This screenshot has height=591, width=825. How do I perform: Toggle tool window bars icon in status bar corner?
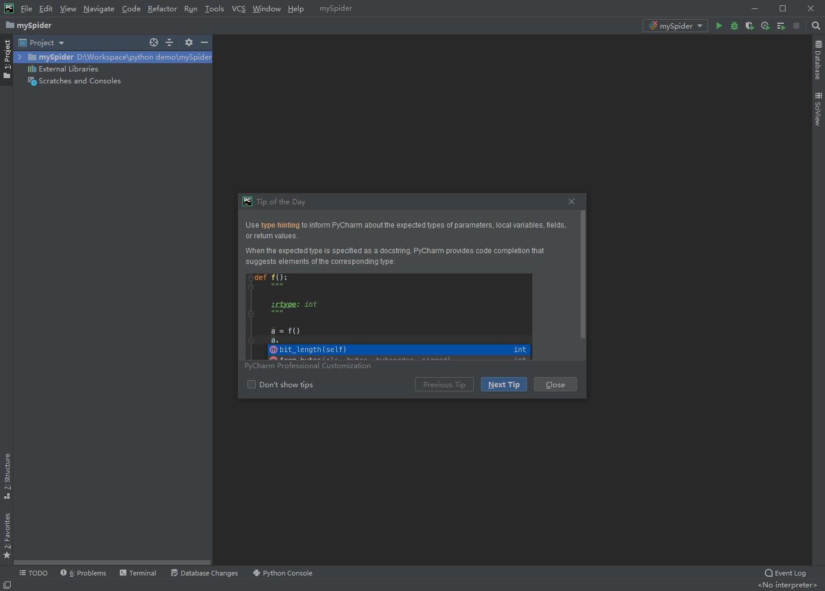tap(7, 585)
